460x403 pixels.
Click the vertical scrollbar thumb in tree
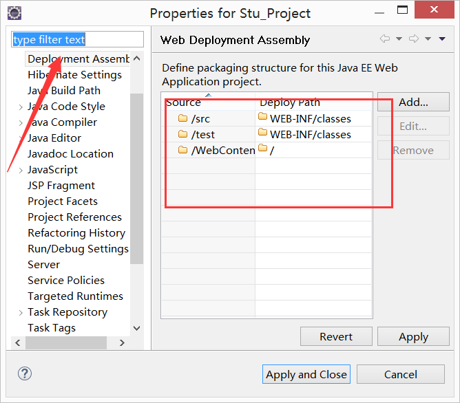(137, 179)
